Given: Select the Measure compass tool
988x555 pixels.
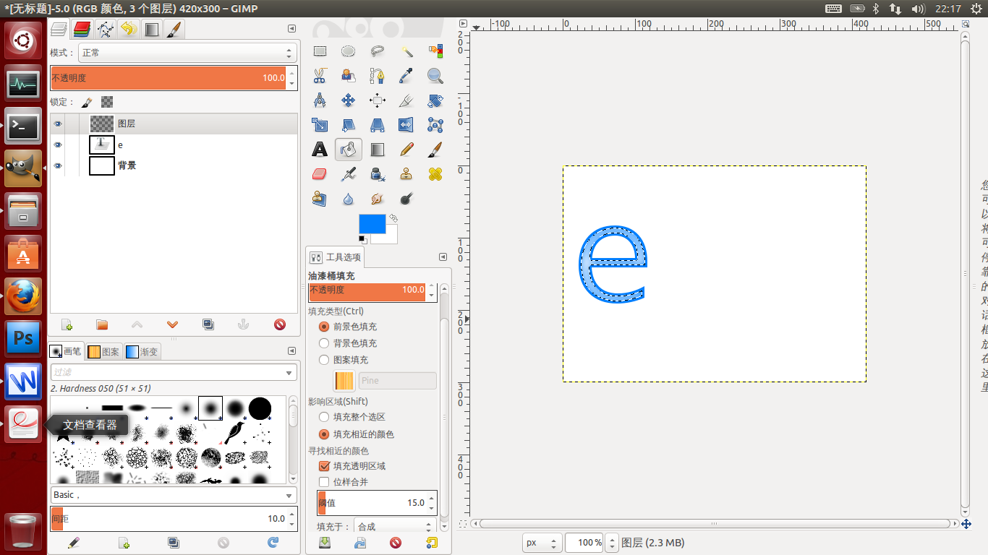Looking at the screenshot, I should coord(320,100).
